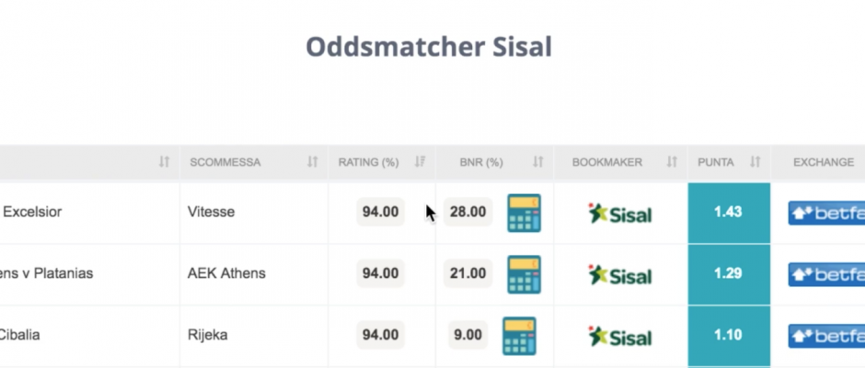865x368 pixels.
Task: Sort table by the SCOMMESSA column
Action: point(313,162)
